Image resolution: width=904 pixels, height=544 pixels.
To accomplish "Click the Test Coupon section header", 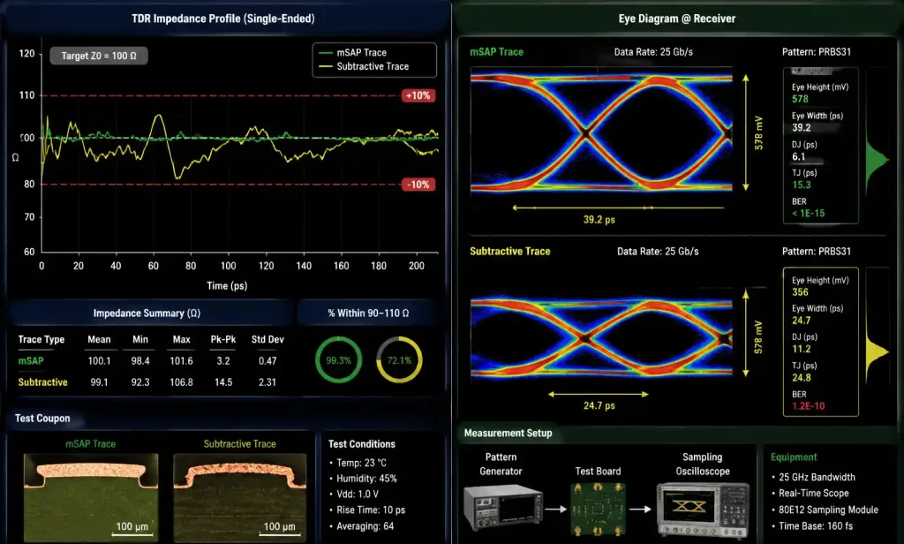I will click(42, 419).
